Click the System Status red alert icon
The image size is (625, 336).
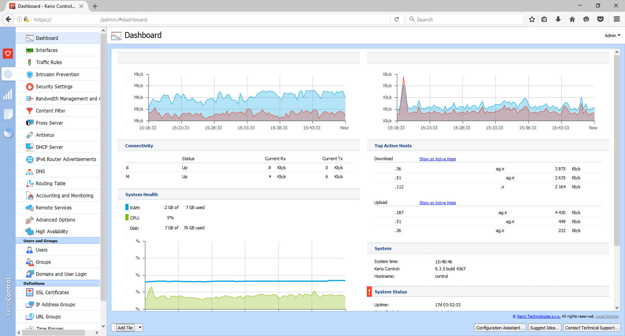[x=370, y=291]
